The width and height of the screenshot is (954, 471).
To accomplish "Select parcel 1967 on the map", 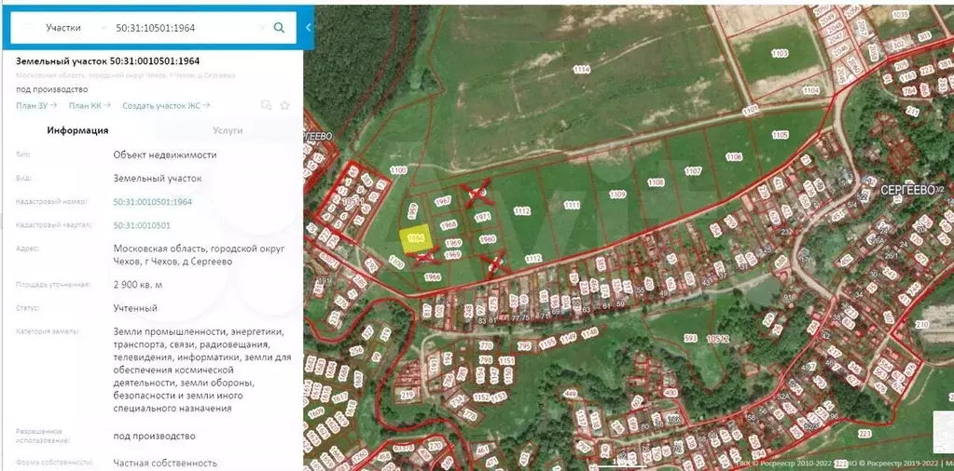I will coord(443,201).
